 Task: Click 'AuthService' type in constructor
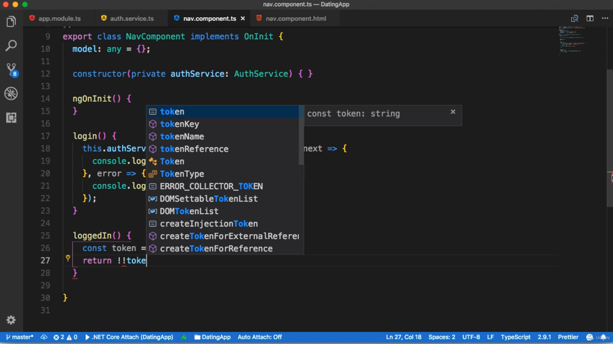pos(261,74)
